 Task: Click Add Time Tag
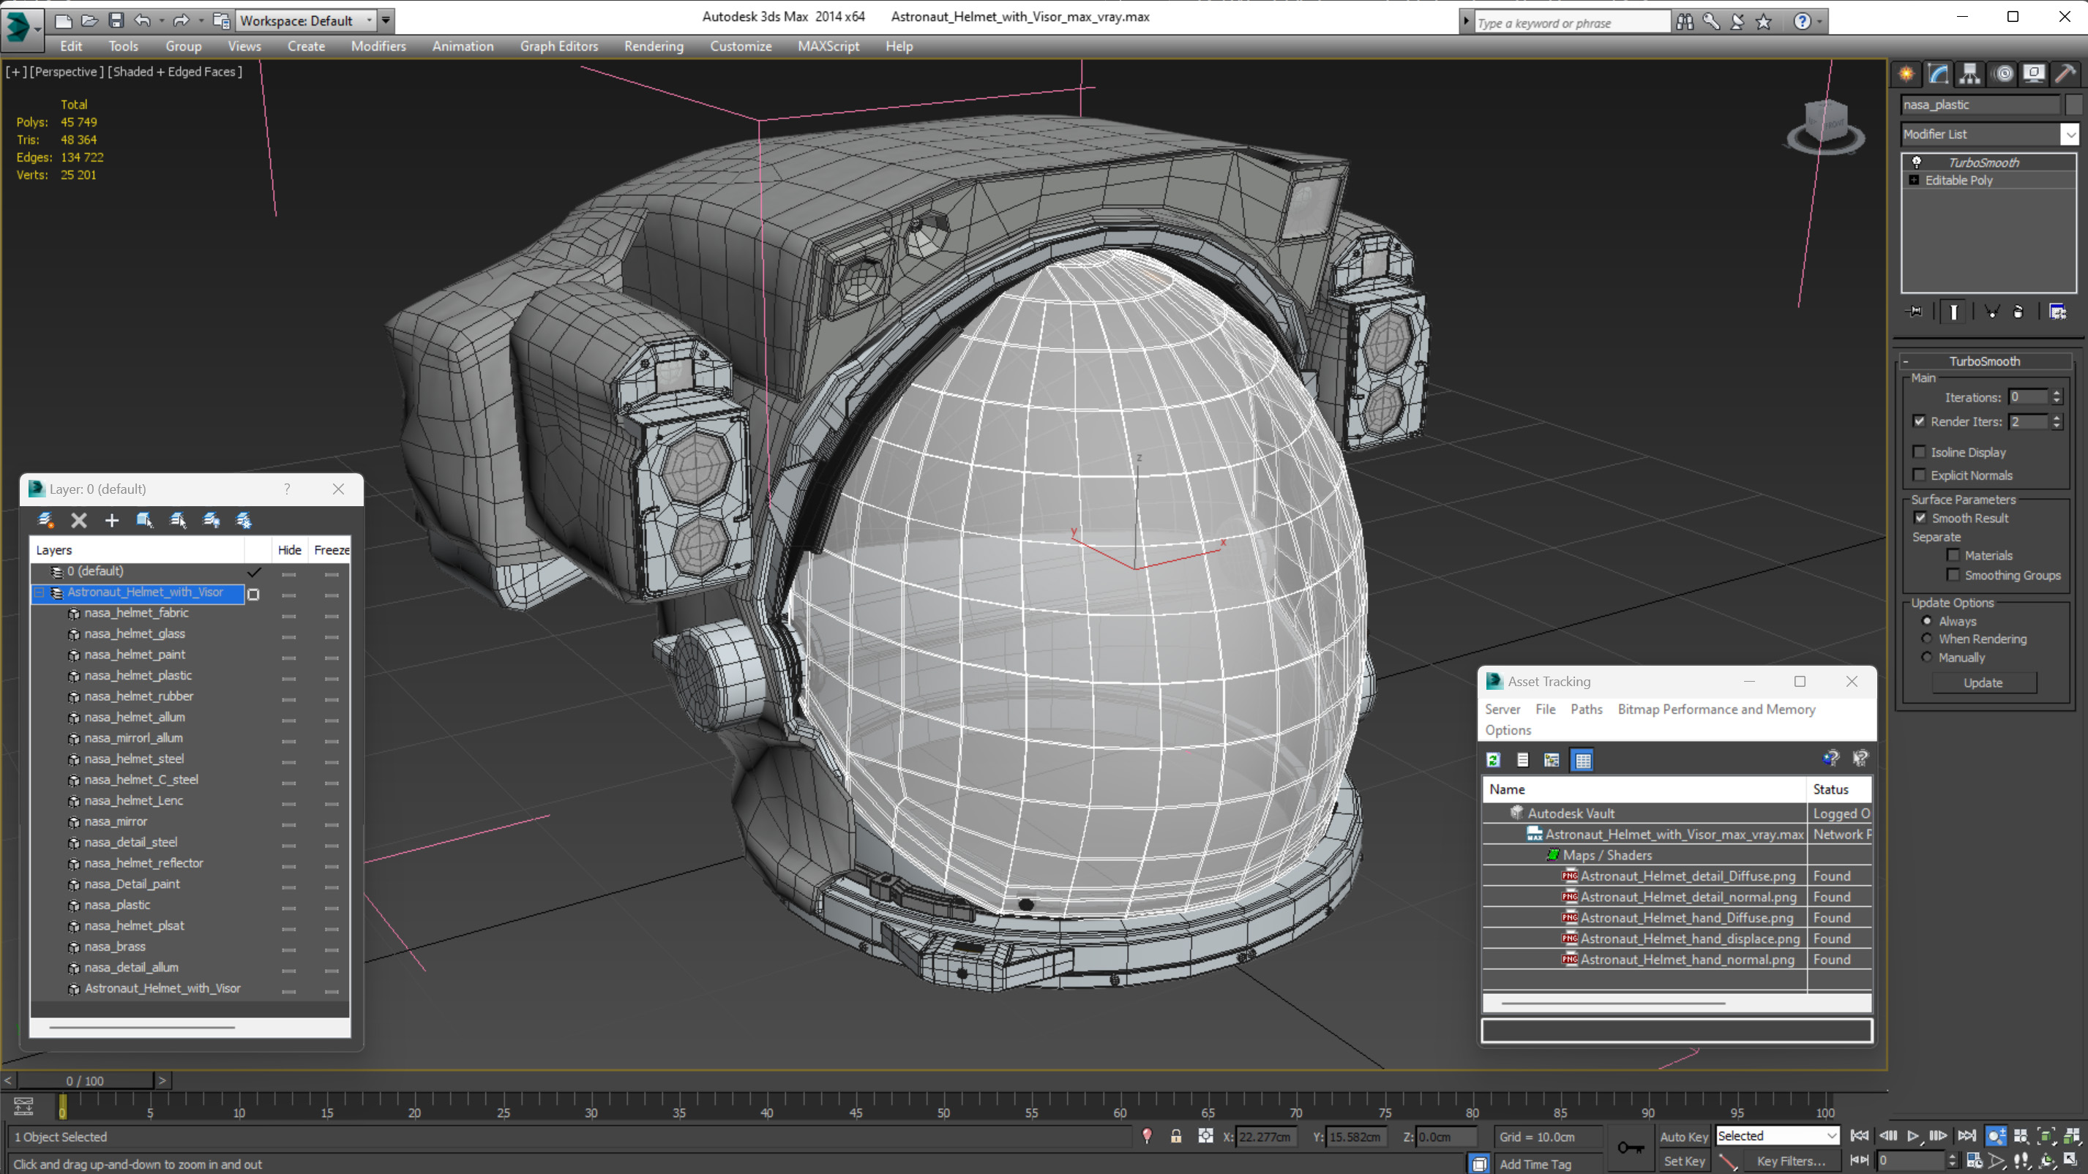pyautogui.click(x=1535, y=1164)
